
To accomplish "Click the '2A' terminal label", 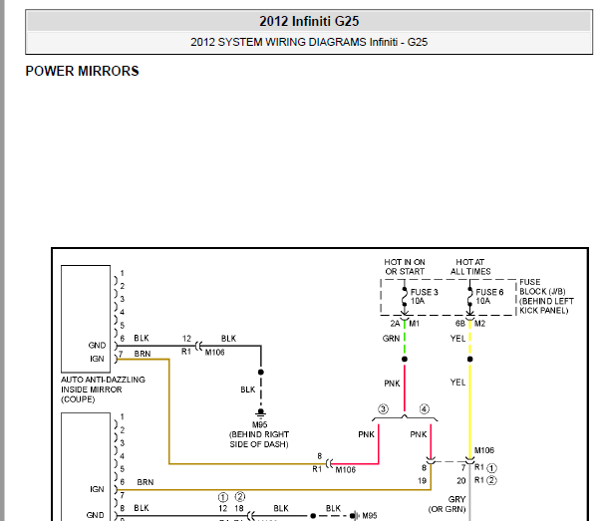I will 395,324.
